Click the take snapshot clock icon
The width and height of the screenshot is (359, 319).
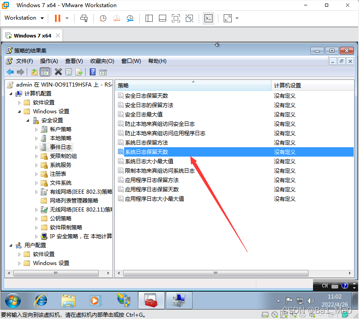pos(103,18)
